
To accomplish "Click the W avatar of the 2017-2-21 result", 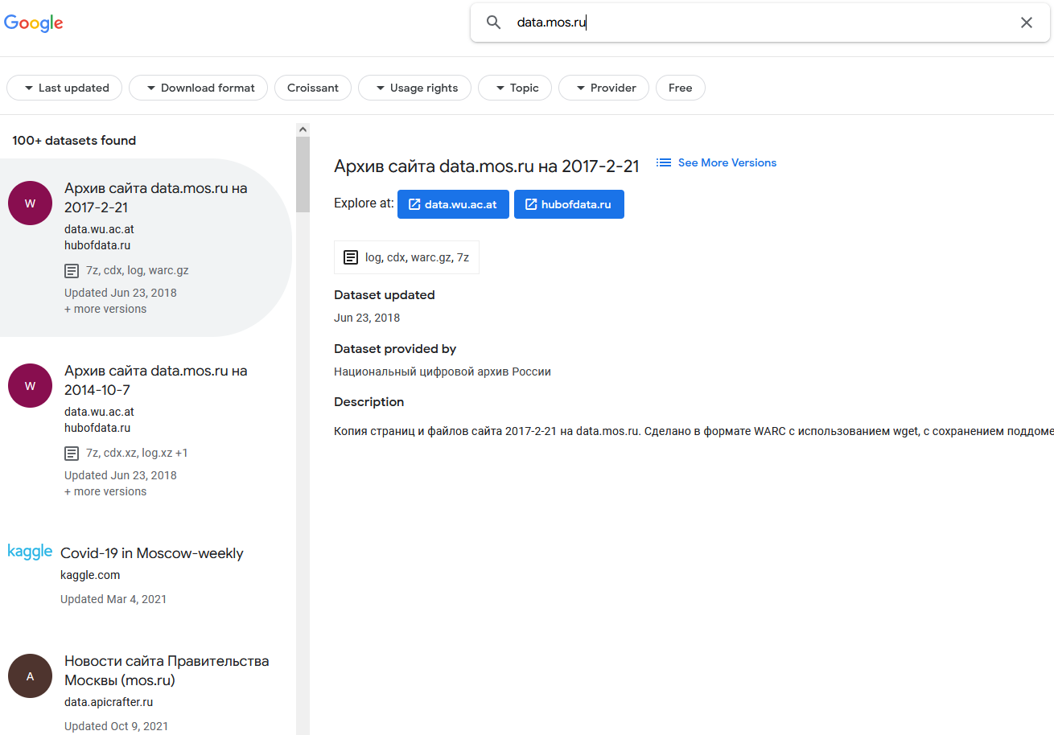I will pyautogui.click(x=31, y=203).
